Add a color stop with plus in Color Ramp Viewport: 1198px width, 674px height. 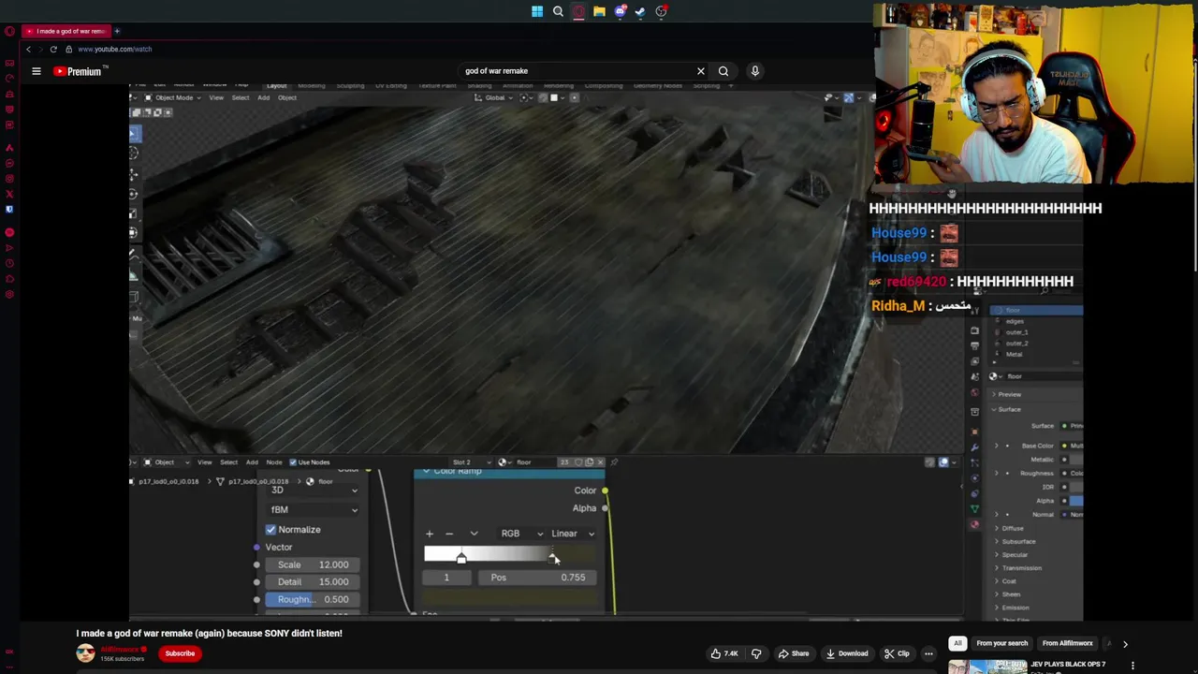(430, 534)
